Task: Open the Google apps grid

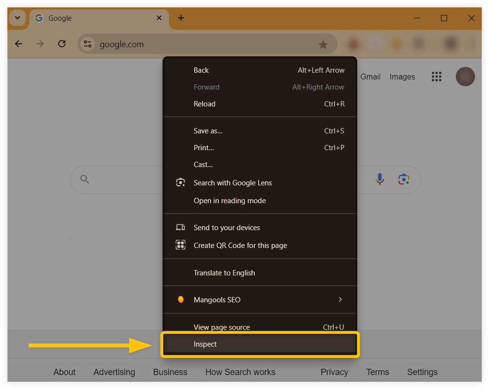Action: 437,77
